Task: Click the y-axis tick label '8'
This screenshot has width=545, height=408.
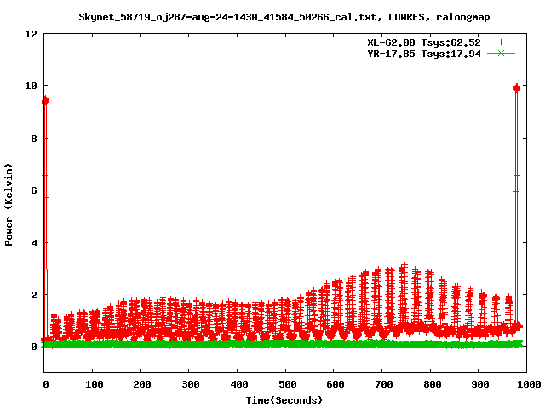Action: pos(34,139)
